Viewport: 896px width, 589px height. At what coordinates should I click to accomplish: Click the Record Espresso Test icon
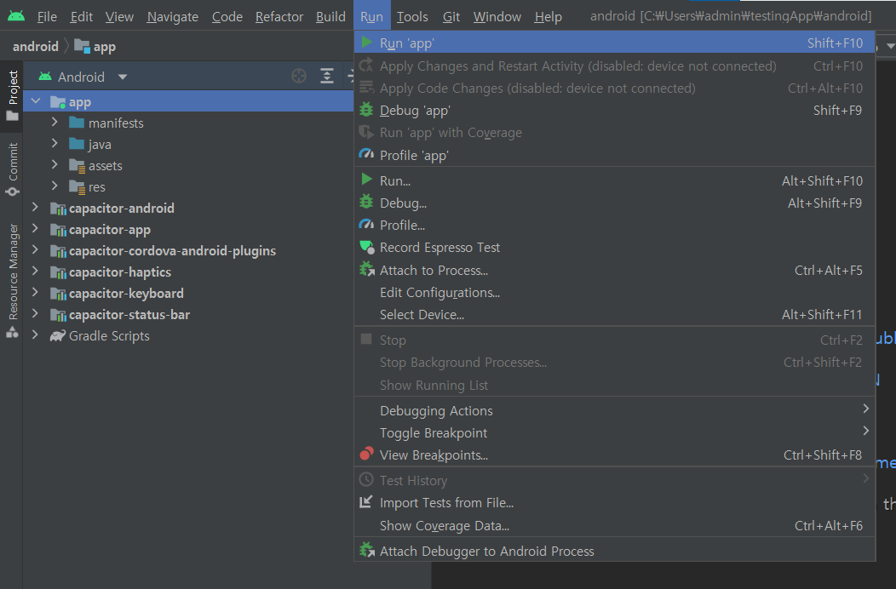[367, 248]
